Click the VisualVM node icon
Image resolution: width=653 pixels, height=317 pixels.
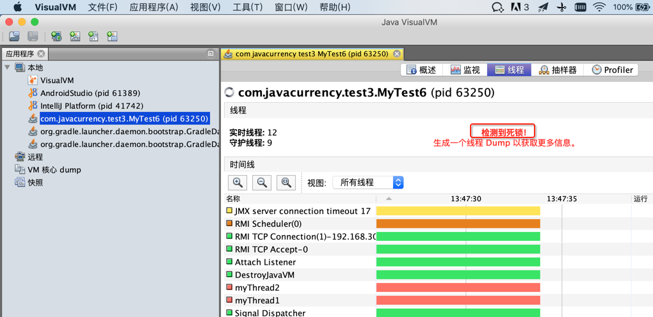33,81
